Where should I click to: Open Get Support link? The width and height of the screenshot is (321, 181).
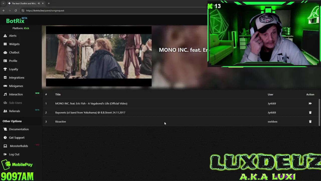pyautogui.click(x=17, y=138)
